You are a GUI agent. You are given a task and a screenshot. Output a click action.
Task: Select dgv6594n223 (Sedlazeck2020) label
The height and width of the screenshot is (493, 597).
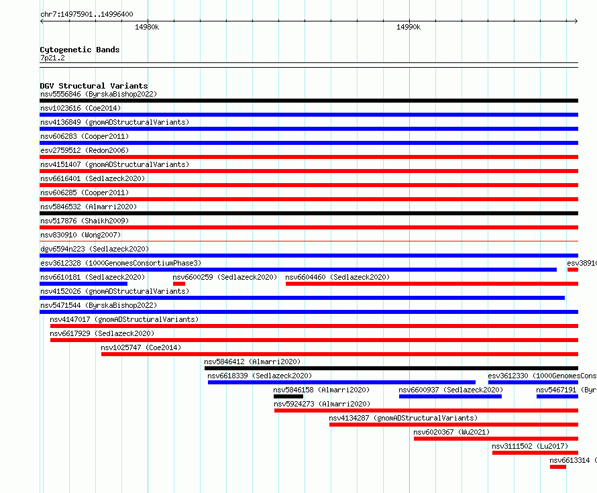(95, 249)
